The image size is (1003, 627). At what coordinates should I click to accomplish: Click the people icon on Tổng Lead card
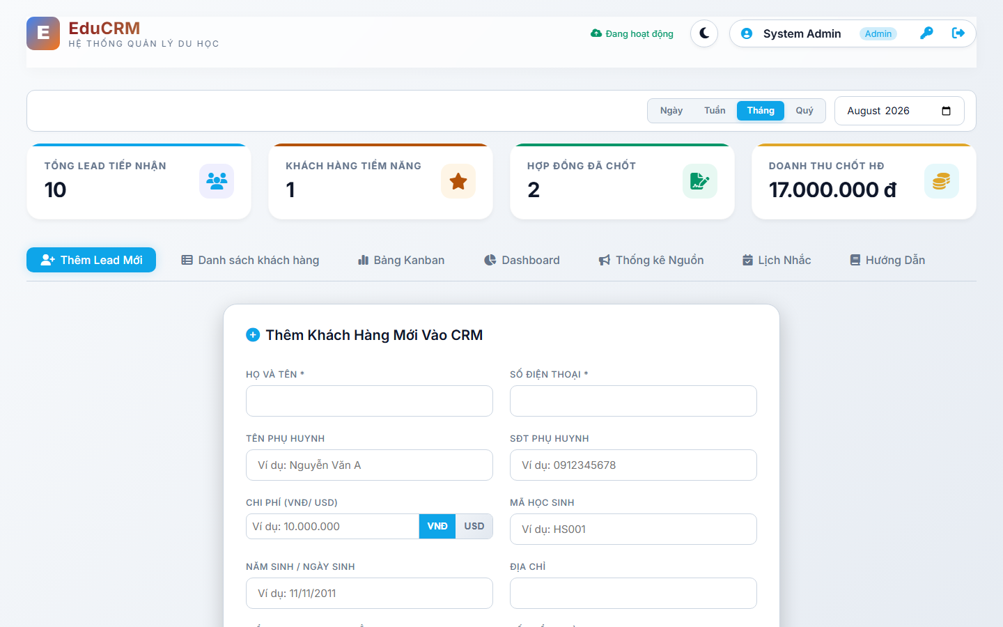coord(217,181)
